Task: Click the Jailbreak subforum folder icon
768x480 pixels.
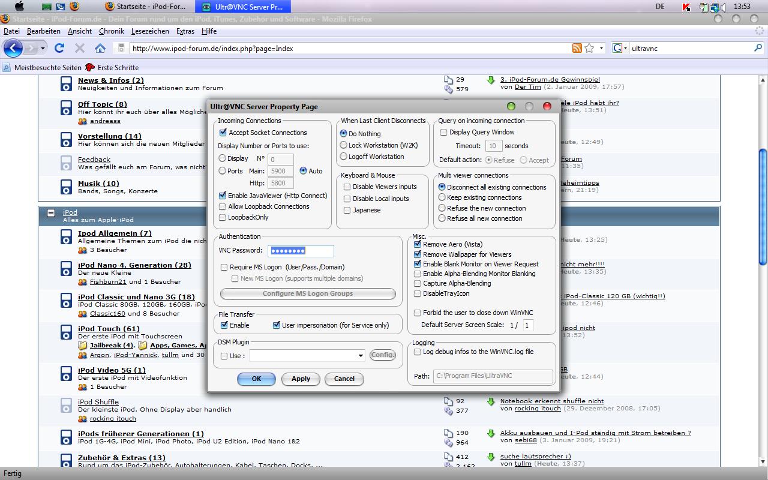Action: click(83, 346)
